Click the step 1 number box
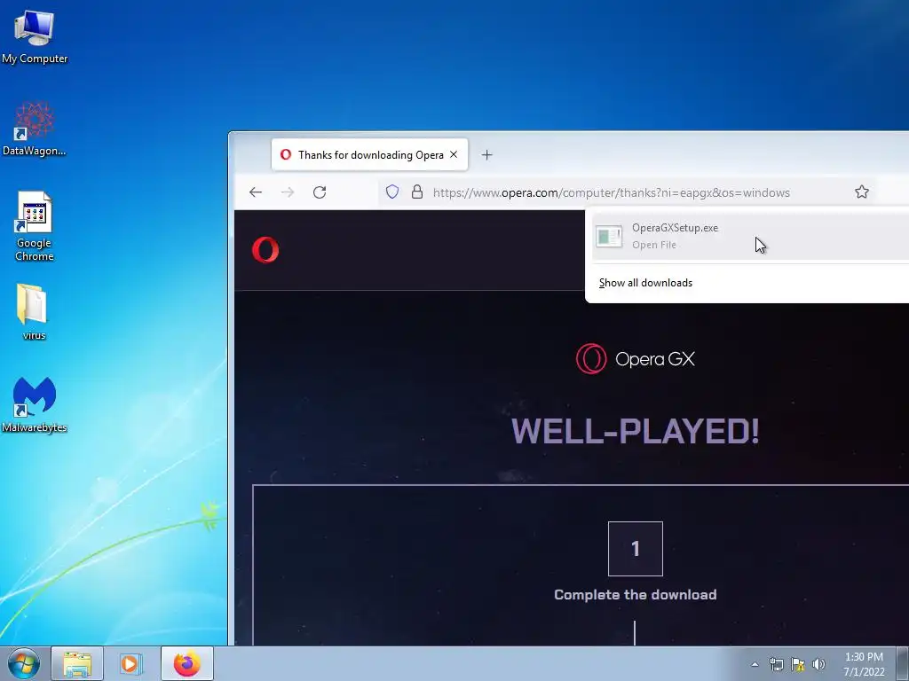909x681 pixels. tap(636, 549)
